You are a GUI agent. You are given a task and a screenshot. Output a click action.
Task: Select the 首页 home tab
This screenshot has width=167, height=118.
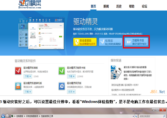94,6
